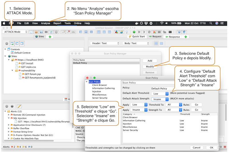Viewport: 229px width, 155px height.
Task: Open the Online menu
Action: [x=78, y=23]
